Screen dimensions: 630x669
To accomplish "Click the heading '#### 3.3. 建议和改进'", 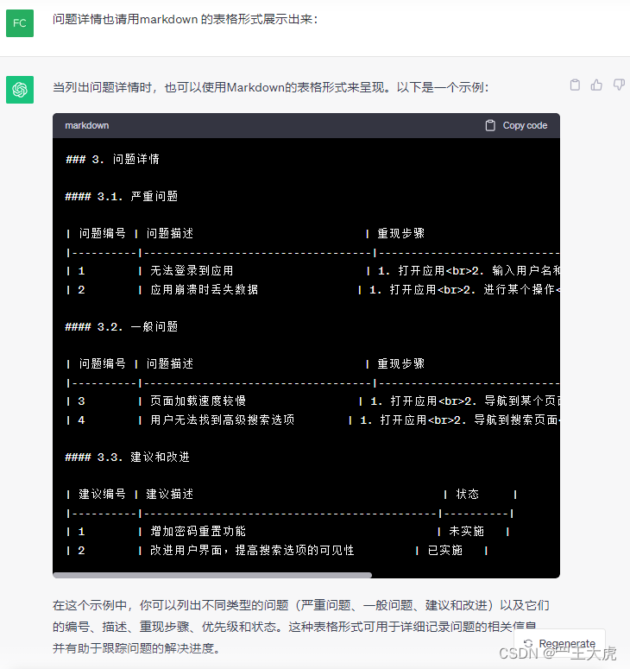I will [128, 457].
